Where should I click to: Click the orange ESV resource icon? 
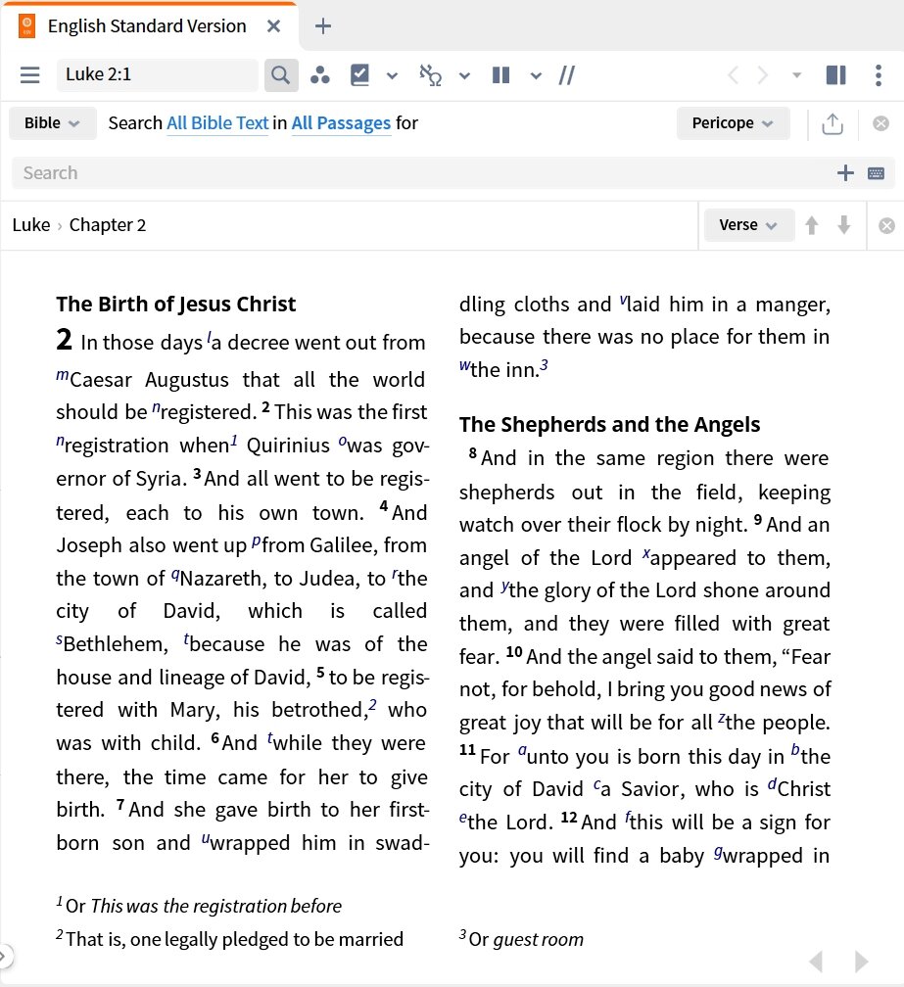26,26
